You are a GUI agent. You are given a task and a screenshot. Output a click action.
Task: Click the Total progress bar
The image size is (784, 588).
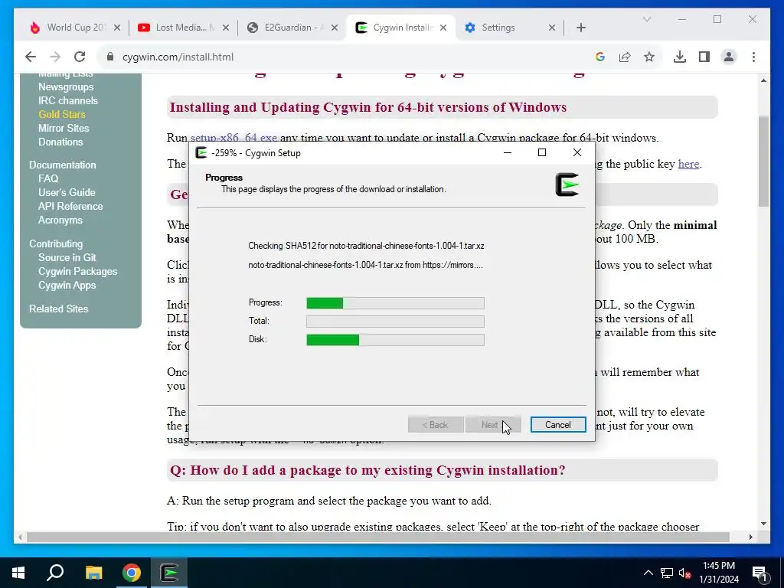point(395,322)
